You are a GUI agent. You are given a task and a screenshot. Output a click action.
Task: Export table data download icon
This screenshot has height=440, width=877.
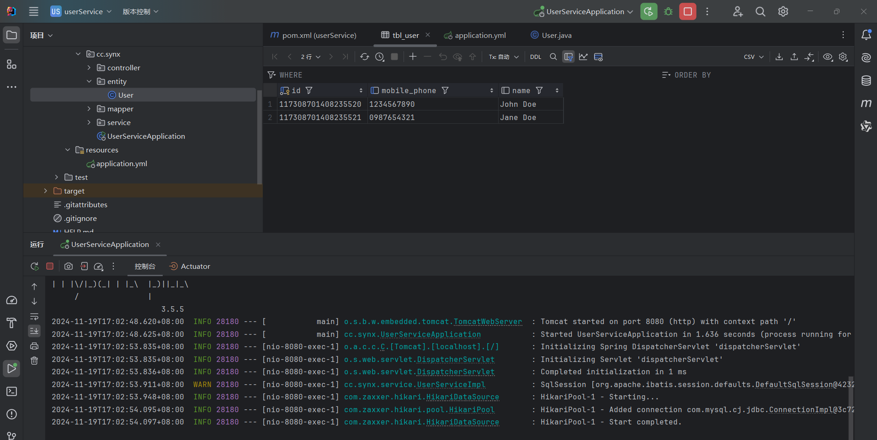[x=779, y=57]
